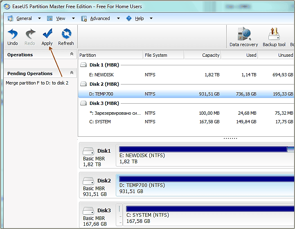295x229 pixels.
Task: Click the Disk 3 (MBR) drive icon in the list
Action: click(83, 103)
